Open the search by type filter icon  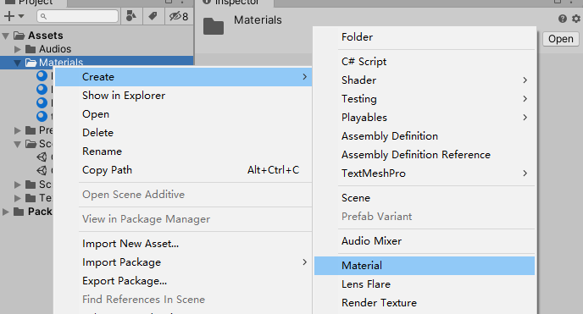[x=131, y=16]
